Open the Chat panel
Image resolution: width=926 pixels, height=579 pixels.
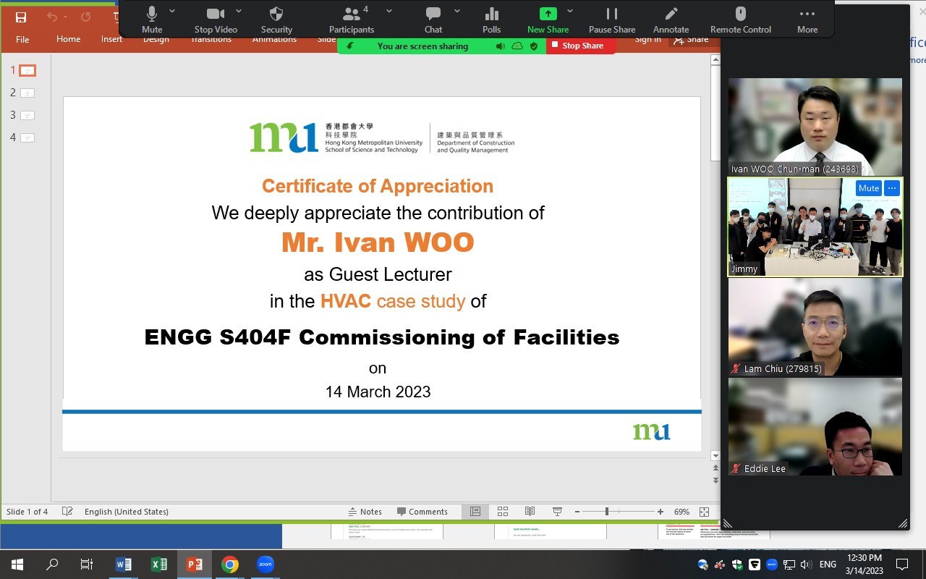(x=433, y=20)
